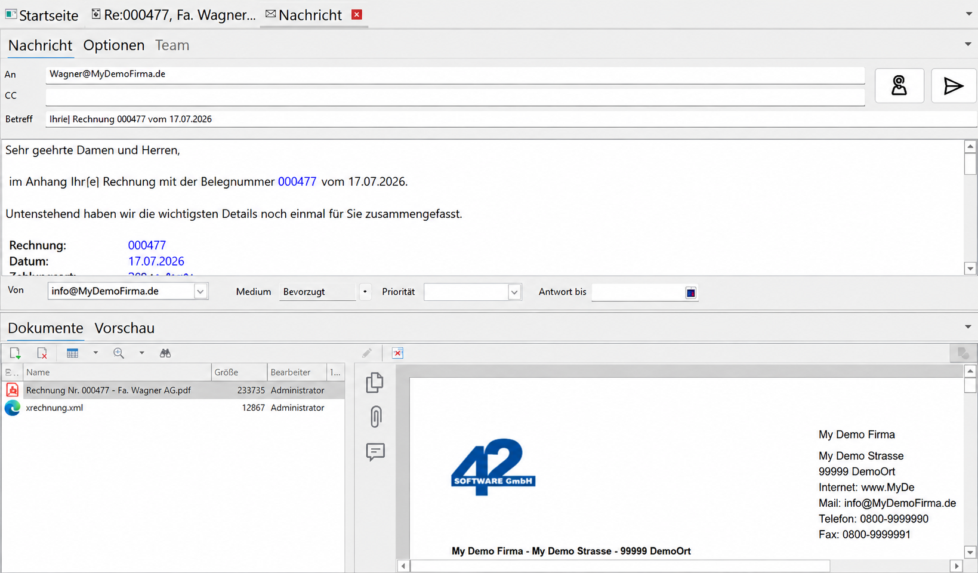Select the Dokumente tab
This screenshot has height=573, width=978.
coord(45,328)
